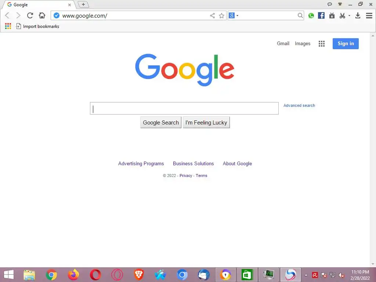This screenshot has width=376, height=282.
Task: Focus the Google search text field
Action: 184,108
